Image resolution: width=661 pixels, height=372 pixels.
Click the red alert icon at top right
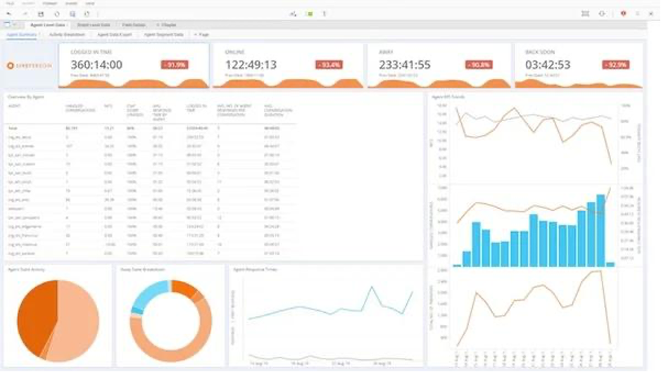point(623,13)
